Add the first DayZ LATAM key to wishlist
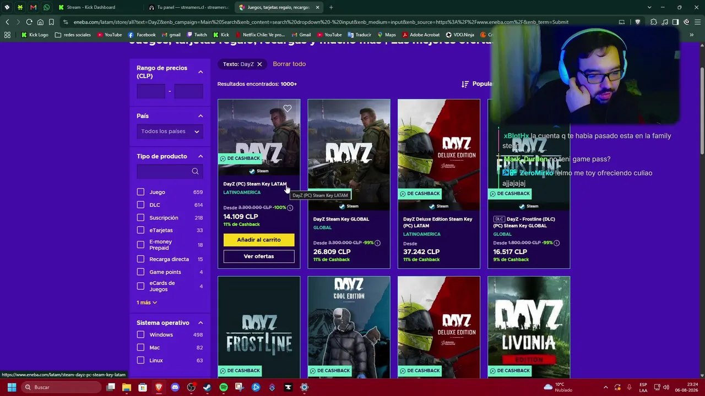This screenshot has height=396, width=705. 288,108
